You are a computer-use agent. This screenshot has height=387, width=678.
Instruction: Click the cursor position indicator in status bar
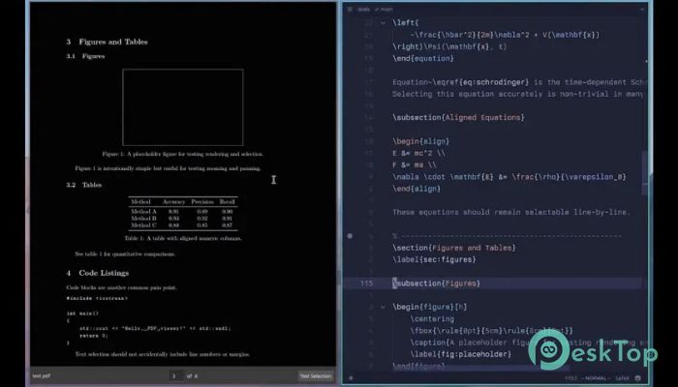click(x=571, y=378)
